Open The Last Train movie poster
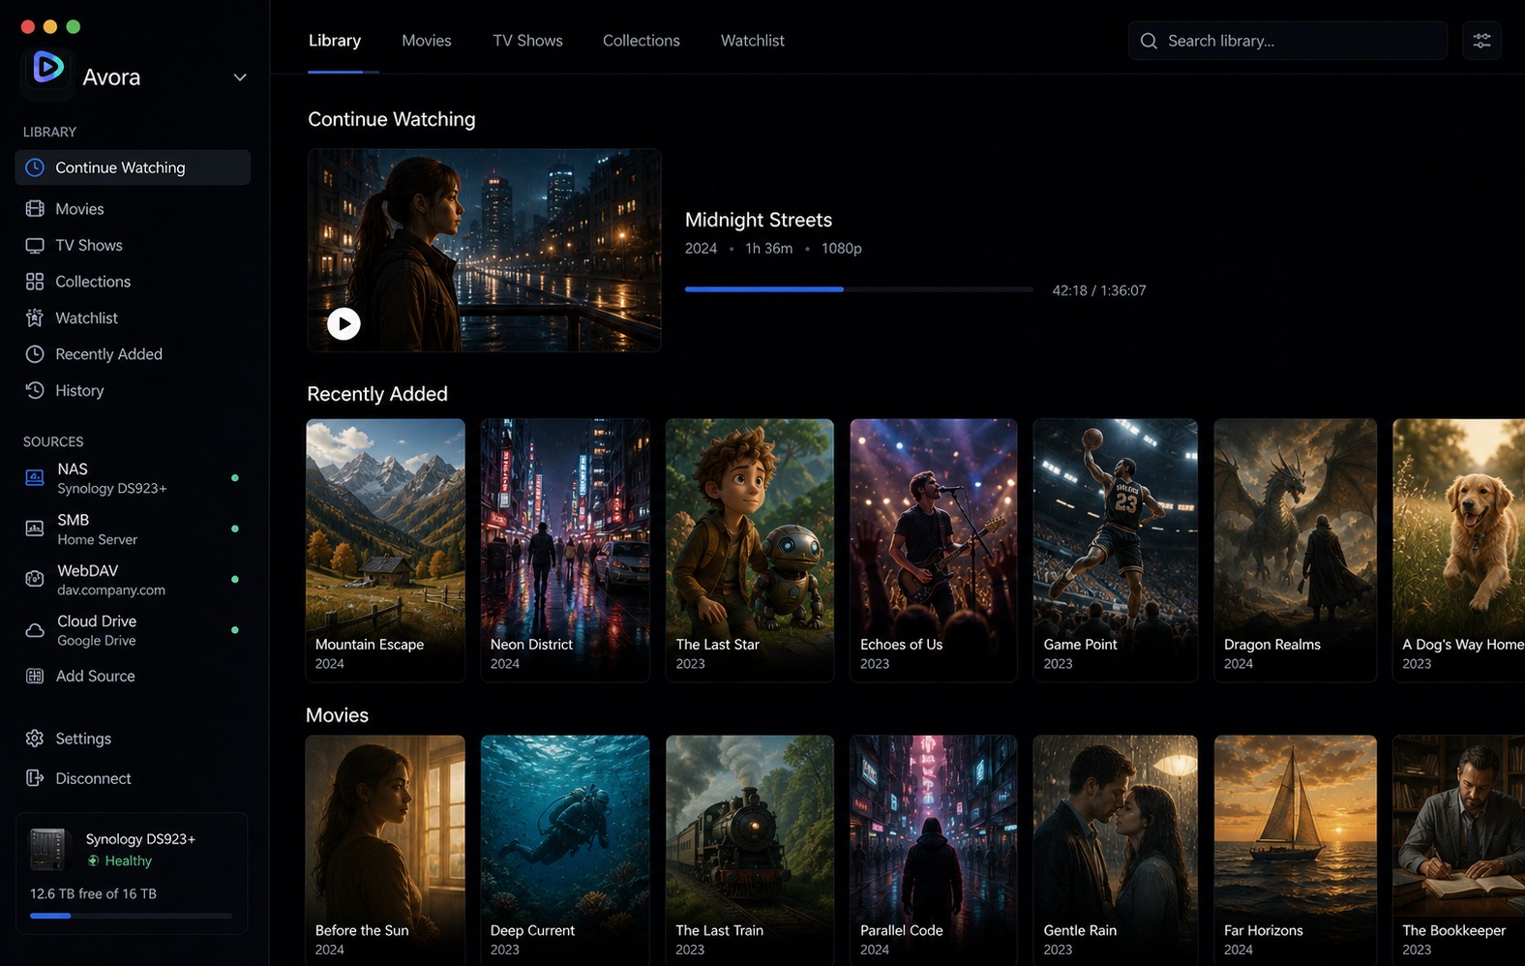The height and width of the screenshot is (966, 1525). pyautogui.click(x=750, y=851)
